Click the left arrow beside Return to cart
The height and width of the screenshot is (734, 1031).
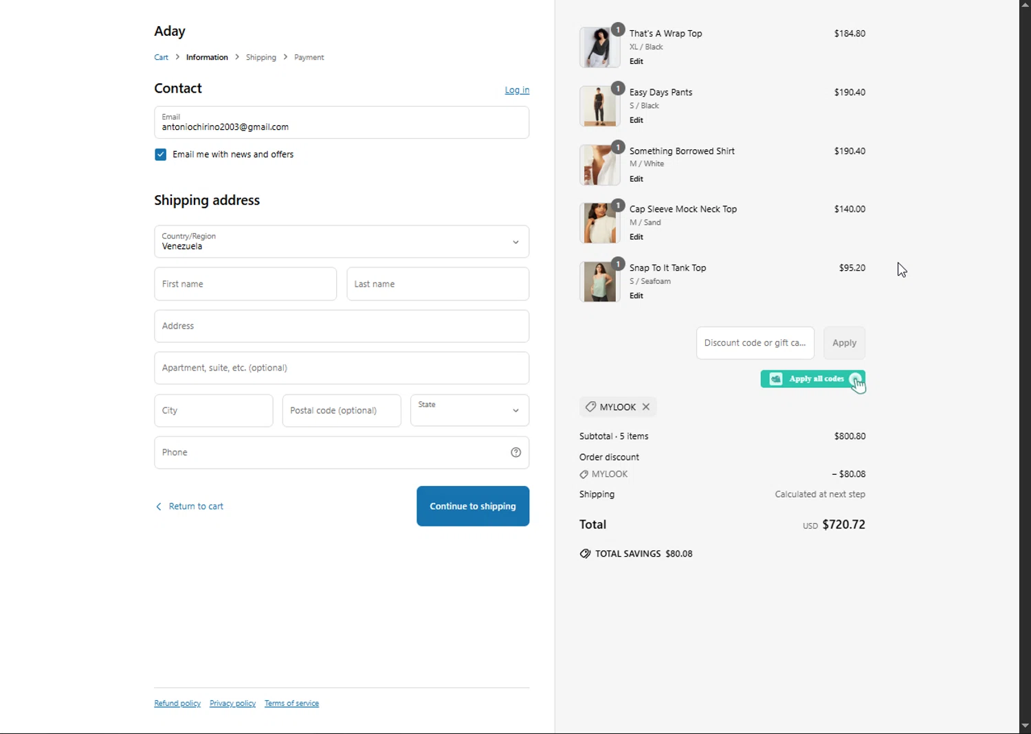(159, 507)
